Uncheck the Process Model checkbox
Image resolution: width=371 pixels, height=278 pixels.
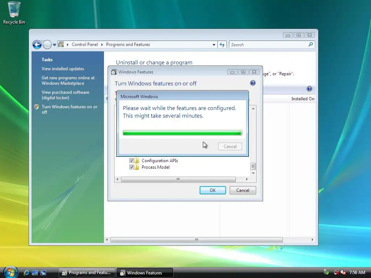pos(132,167)
